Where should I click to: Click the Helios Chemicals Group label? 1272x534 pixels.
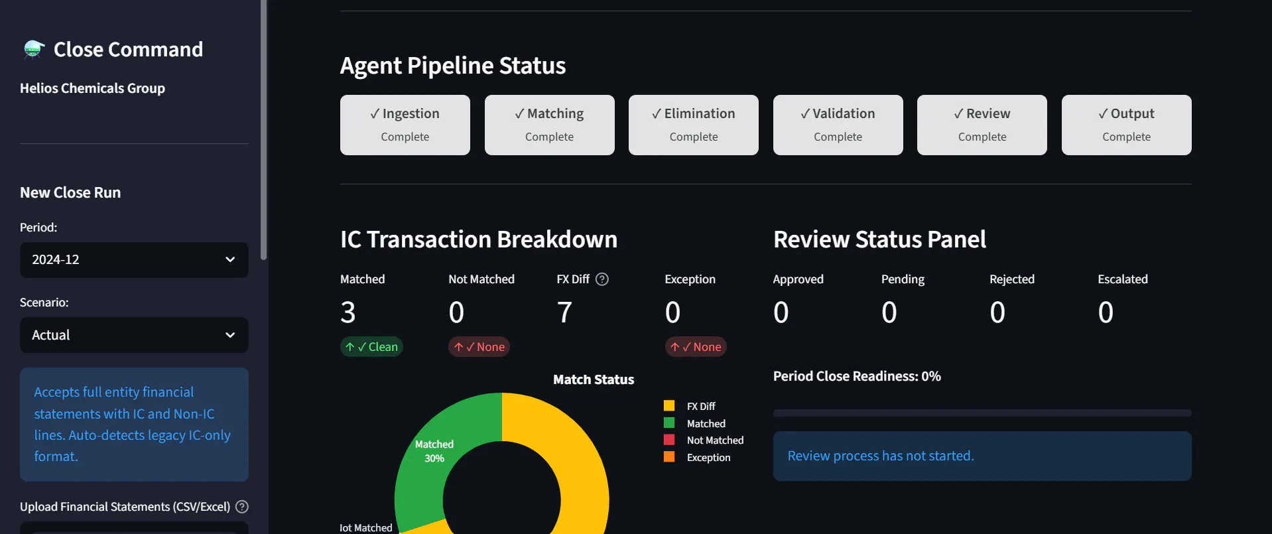point(92,88)
